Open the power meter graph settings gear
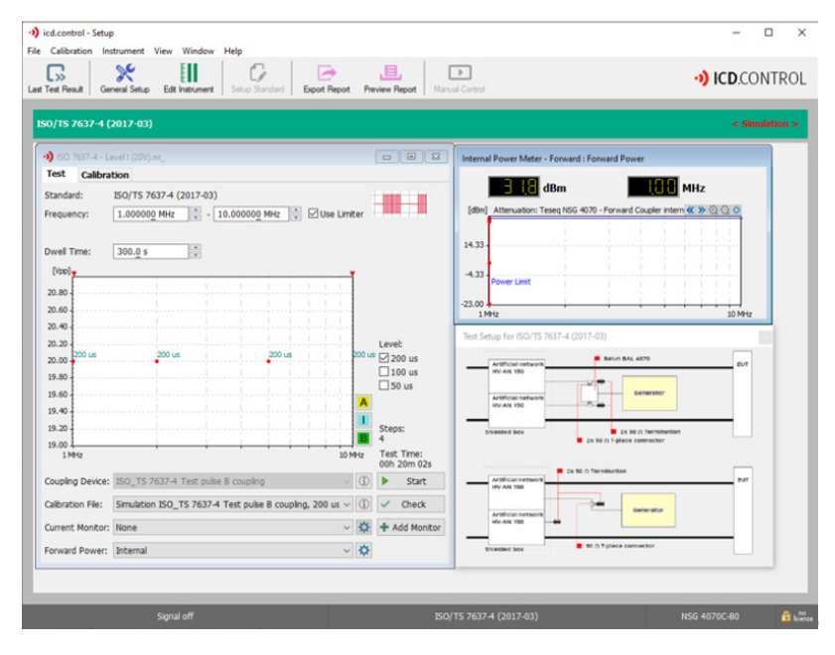This screenshot has width=835, height=655. coord(737,210)
